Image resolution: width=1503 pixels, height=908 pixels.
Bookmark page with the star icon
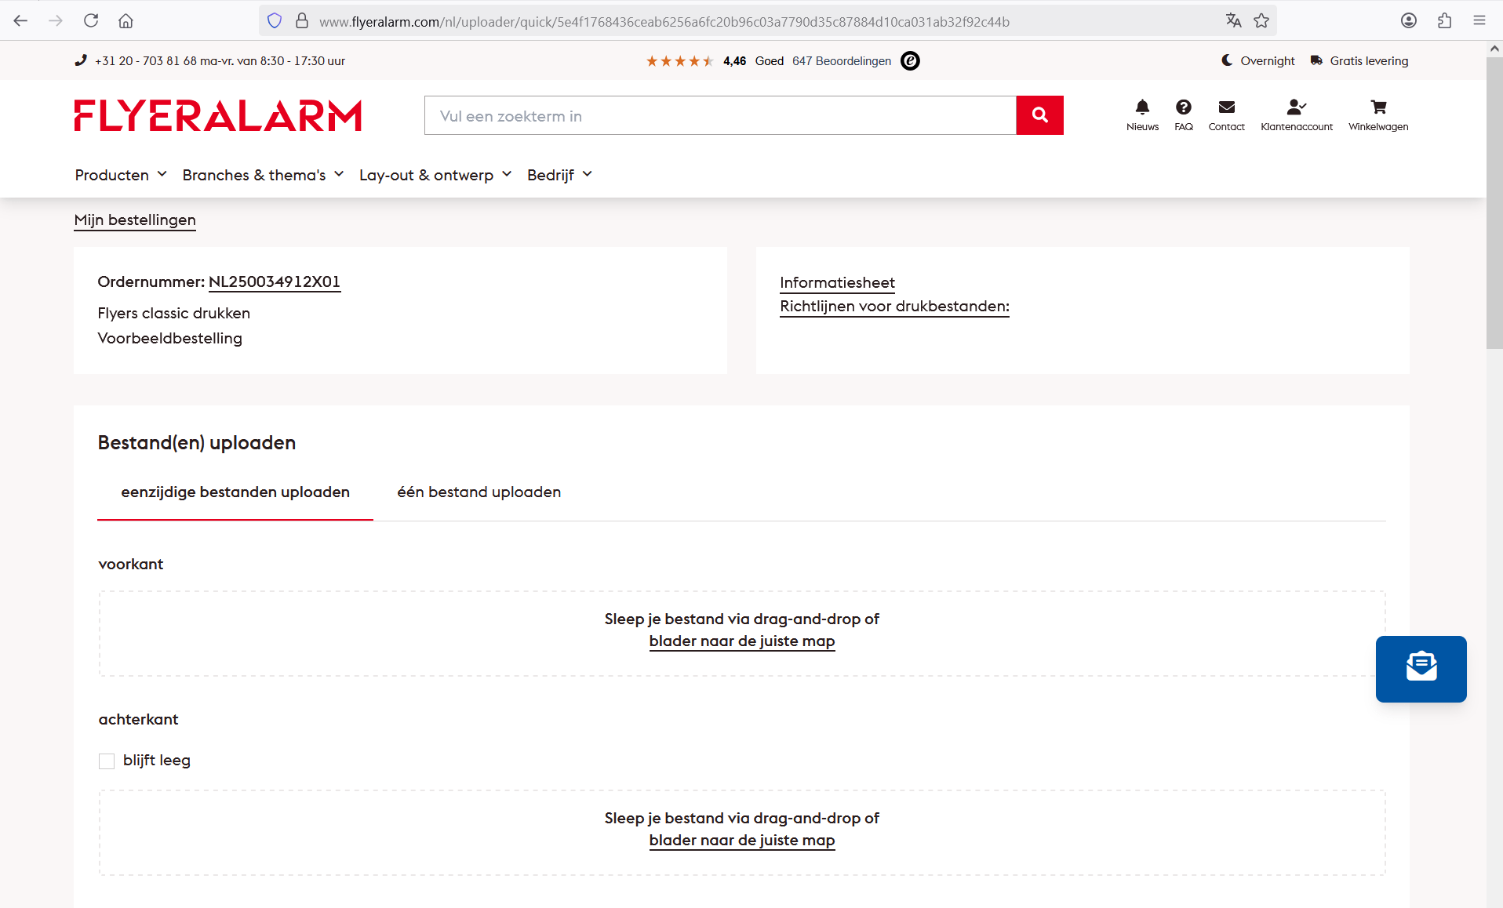1261,21
